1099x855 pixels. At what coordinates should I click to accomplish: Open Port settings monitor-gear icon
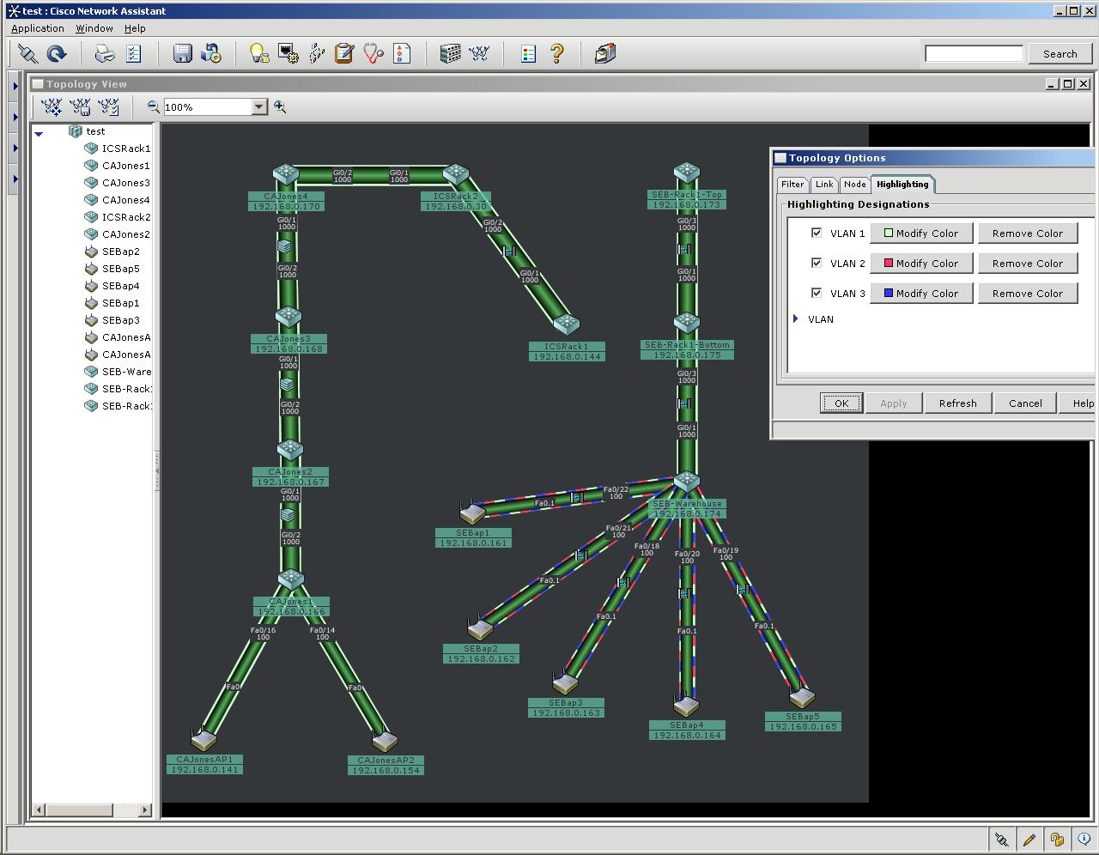(x=288, y=54)
